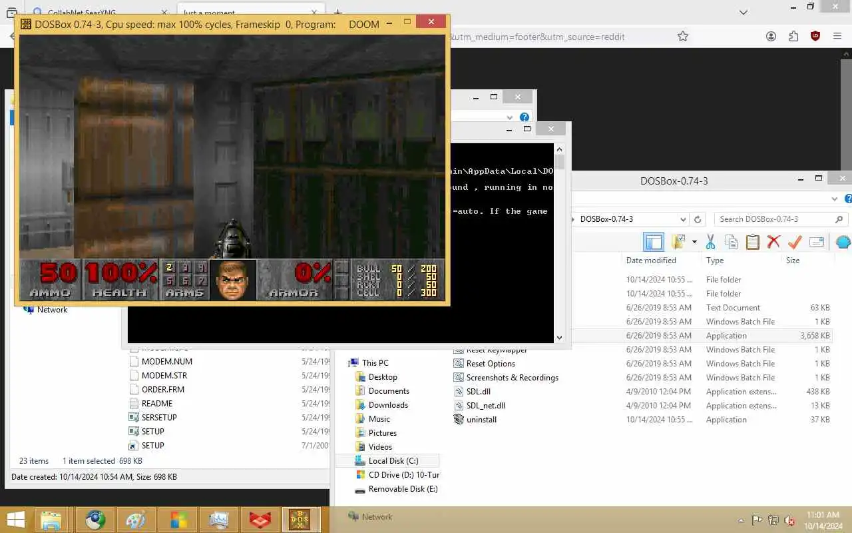
Task: Open the browser hamburger menu
Action: tap(837, 37)
